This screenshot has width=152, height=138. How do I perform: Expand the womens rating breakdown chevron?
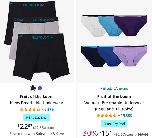point(119,116)
